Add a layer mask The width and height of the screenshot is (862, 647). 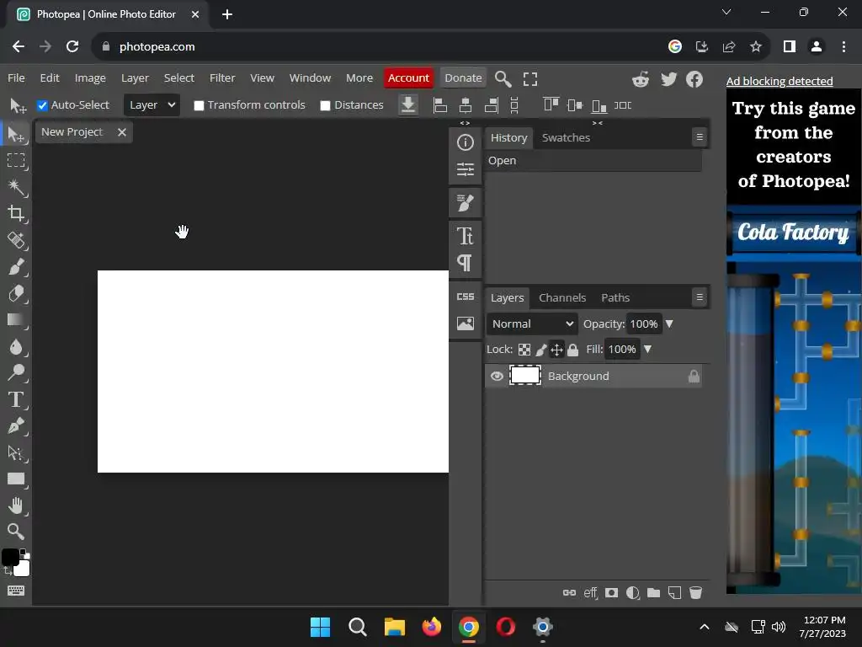tap(611, 592)
